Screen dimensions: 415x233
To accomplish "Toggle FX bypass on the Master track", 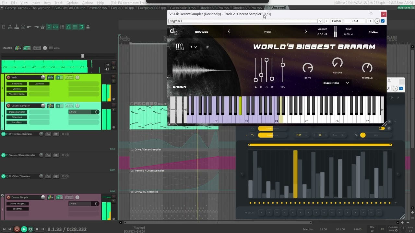I will [x=27, y=48].
